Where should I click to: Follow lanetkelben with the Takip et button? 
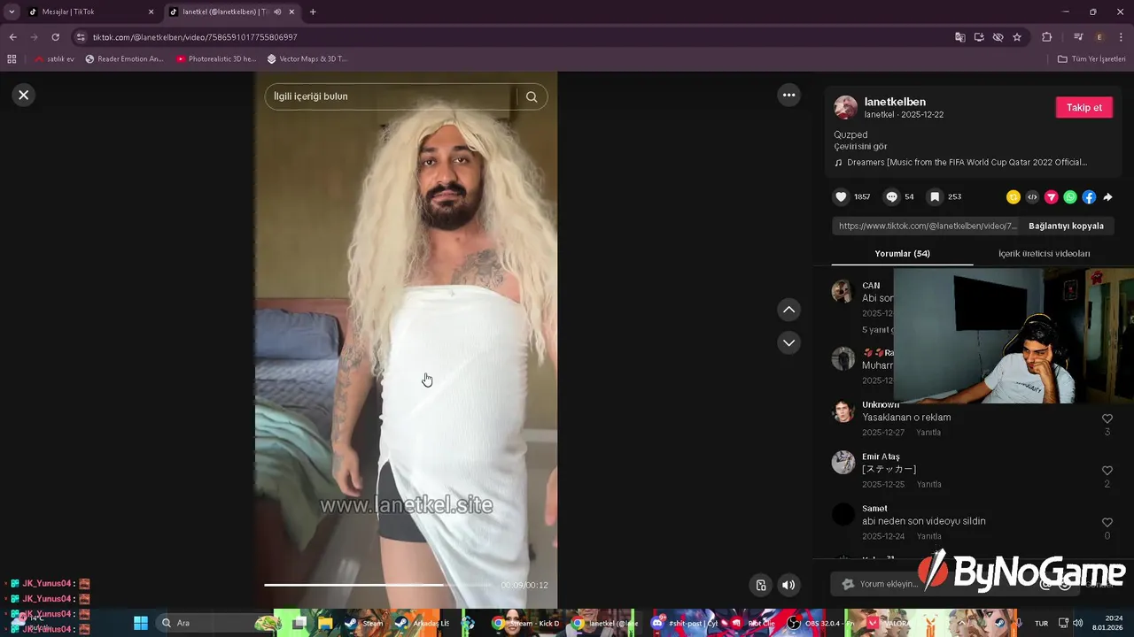(1084, 107)
